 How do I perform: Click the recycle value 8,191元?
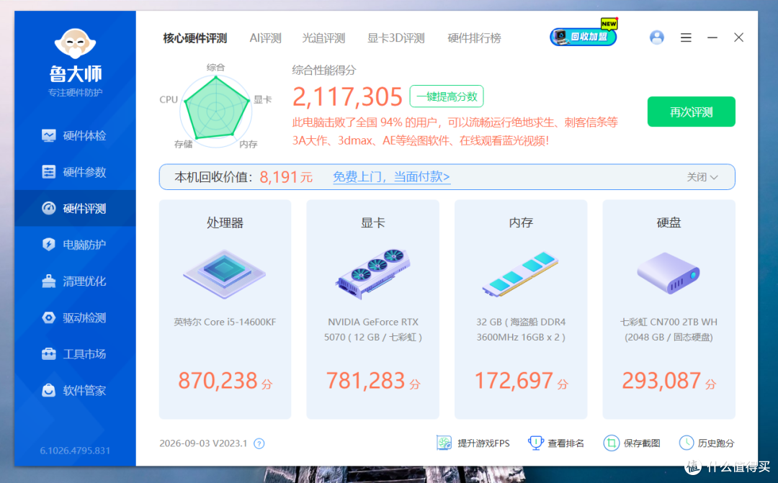click(286, 177)
